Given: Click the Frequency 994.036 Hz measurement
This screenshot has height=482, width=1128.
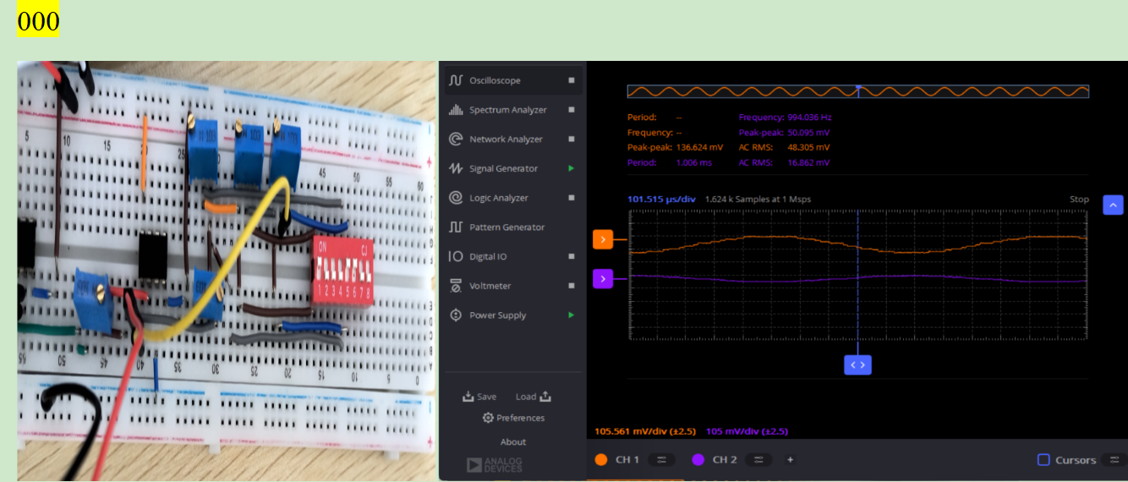Looking at the screenshot, I should pyautogui.click(x=785, y=118).
